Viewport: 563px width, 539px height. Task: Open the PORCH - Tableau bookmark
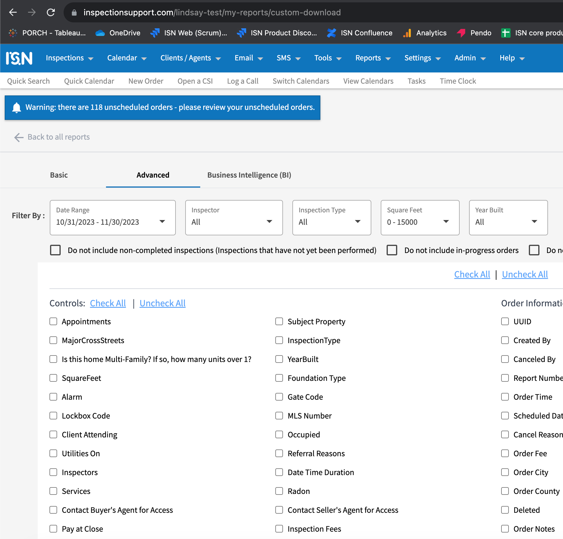click(x=47, y=33)
